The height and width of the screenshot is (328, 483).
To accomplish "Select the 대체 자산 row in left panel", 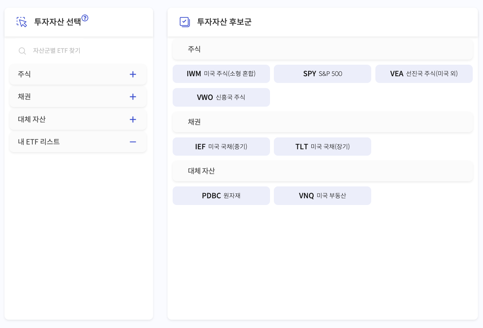I will point(78,119).
